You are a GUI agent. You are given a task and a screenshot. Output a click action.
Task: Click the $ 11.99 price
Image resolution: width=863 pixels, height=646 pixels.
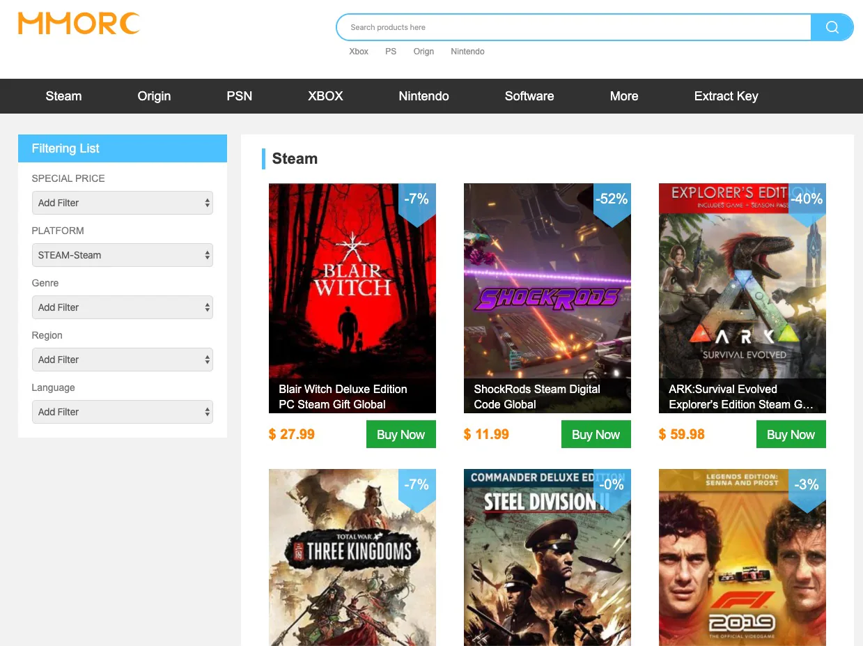(486, 434)
